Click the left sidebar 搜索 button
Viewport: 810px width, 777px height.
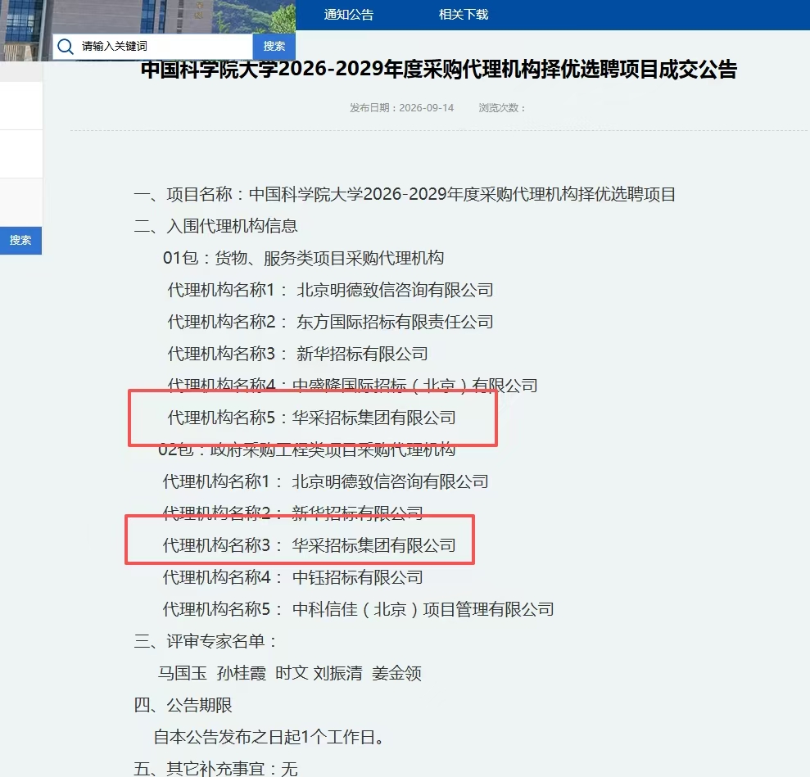(x=20, y=240)
